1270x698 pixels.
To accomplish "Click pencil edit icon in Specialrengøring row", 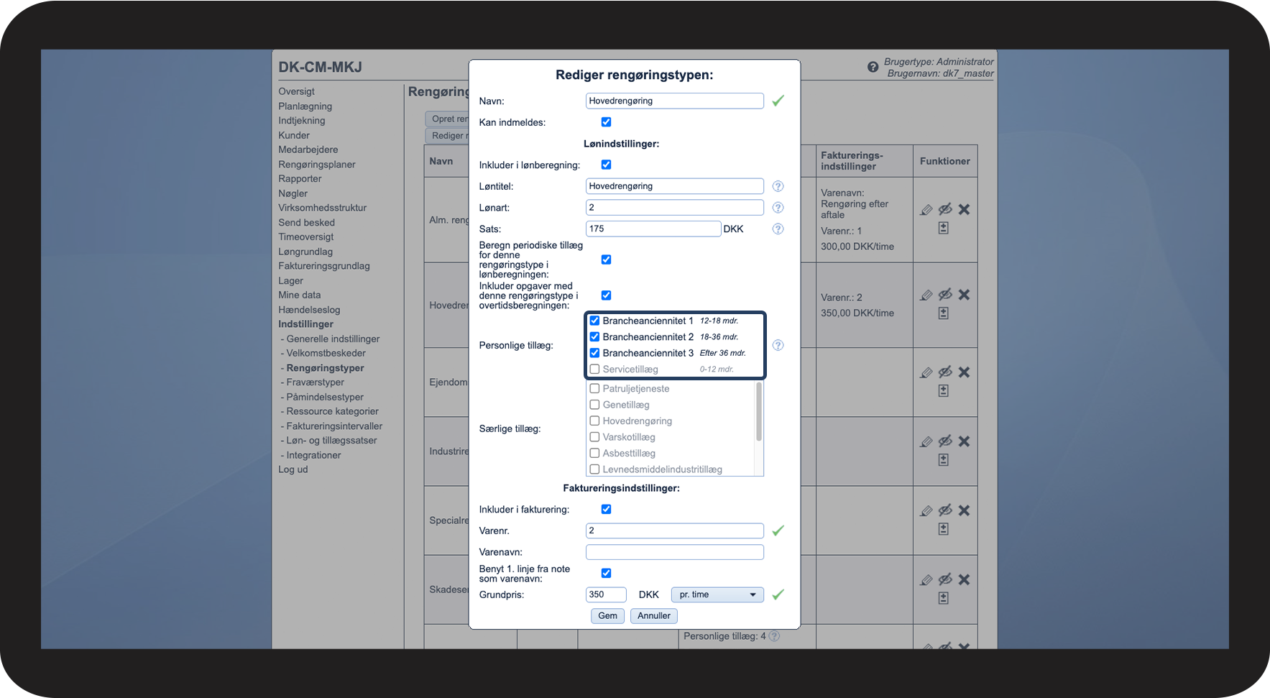I will 926,510.
